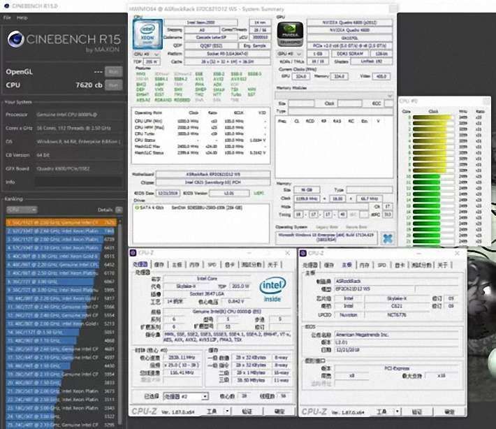Click the NVIDIA Quadro K600 GPU name field

tap(349, 30)
